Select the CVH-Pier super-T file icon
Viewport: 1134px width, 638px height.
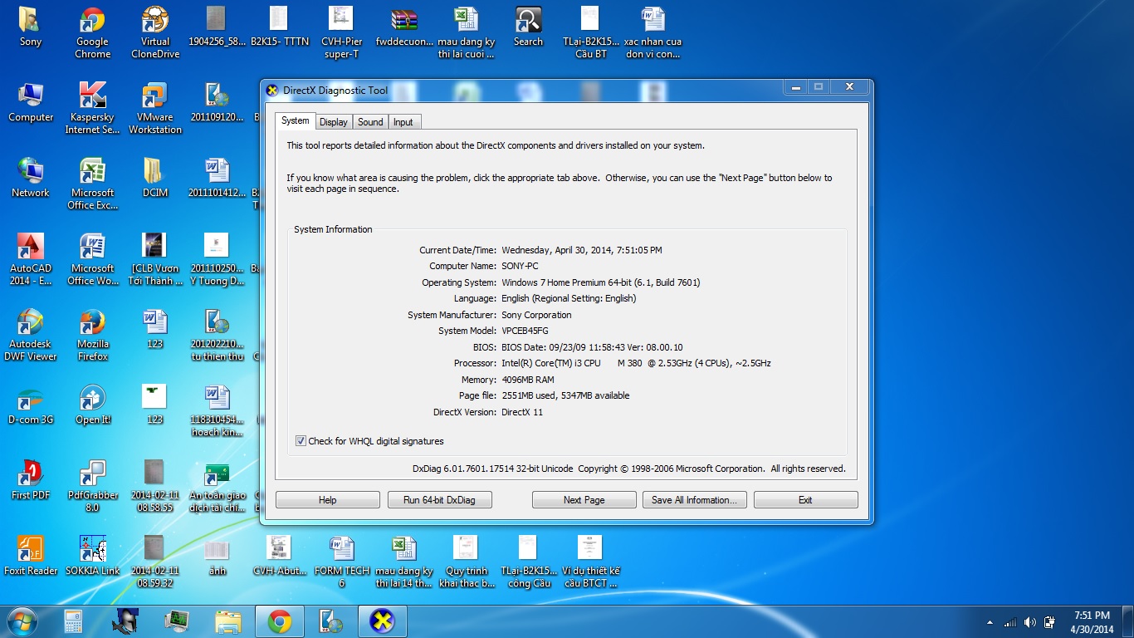click(341, 33)
